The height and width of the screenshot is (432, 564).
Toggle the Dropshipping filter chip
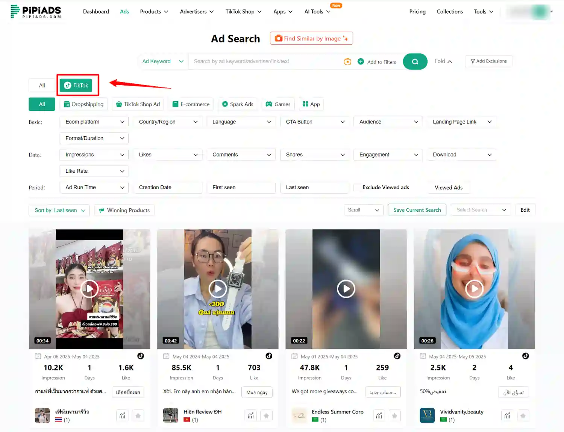click(x=83, y=104)
